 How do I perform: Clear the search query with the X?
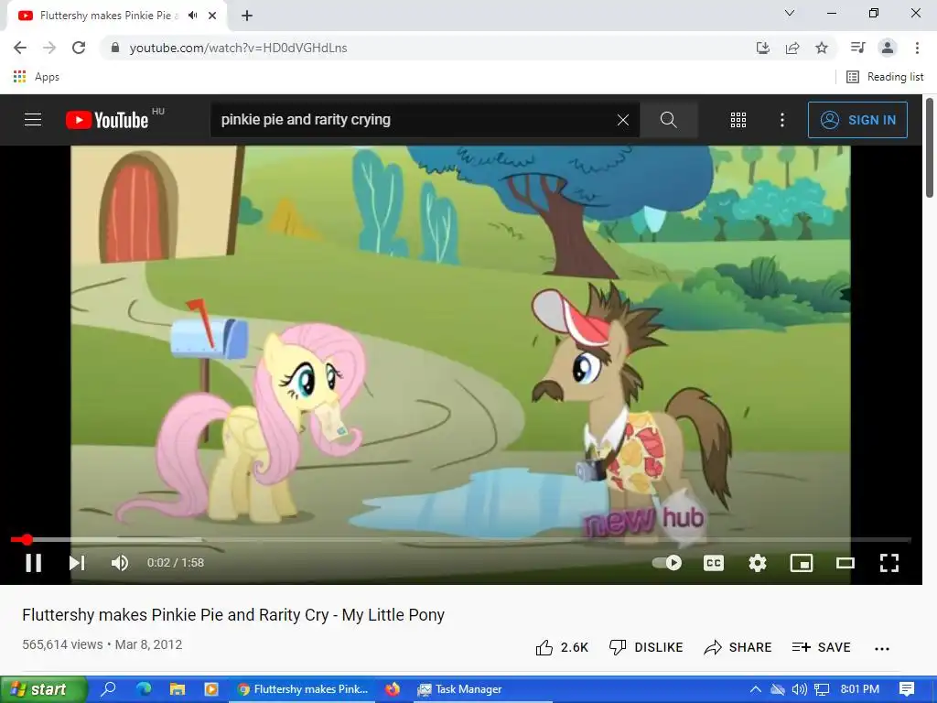622,120
